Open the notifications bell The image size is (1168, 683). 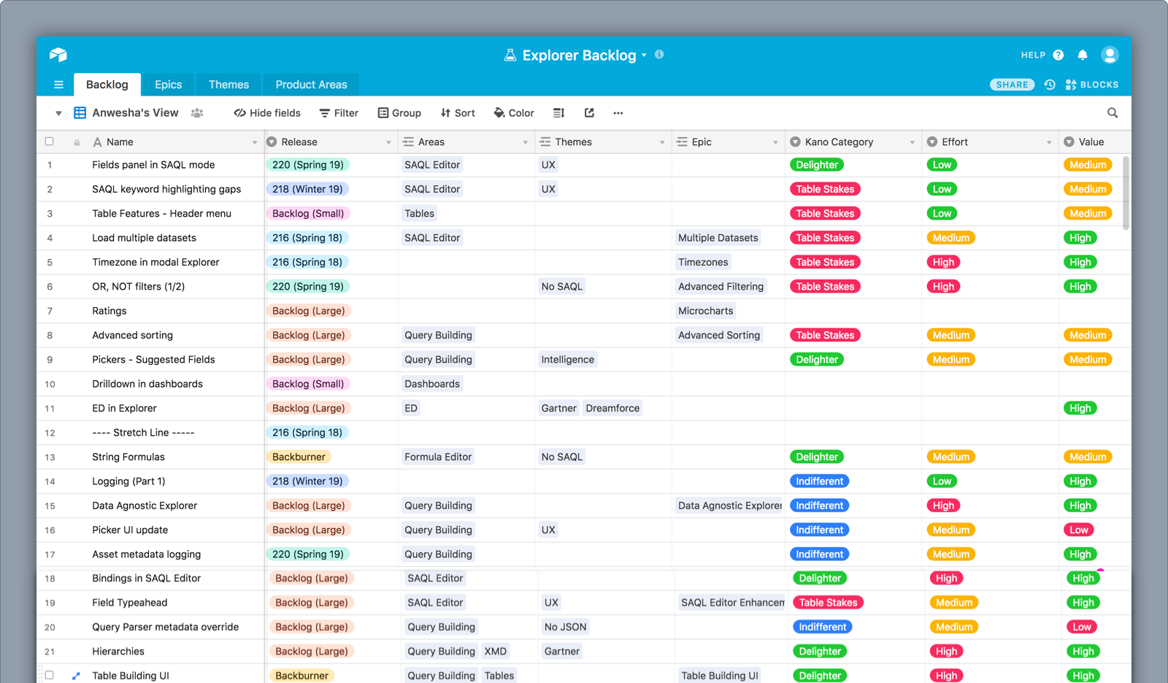[1083, 55]
